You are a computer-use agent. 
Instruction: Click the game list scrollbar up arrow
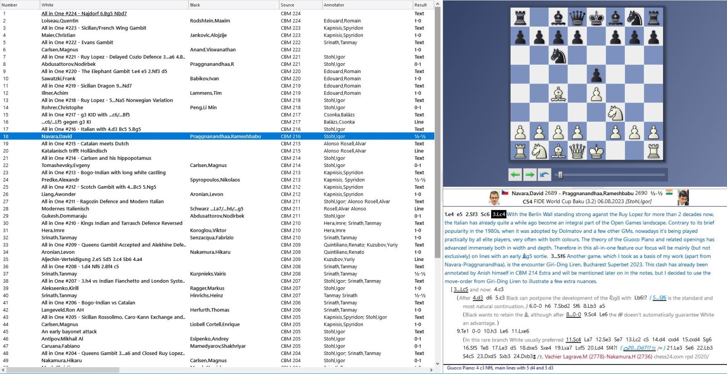[438, 4]
